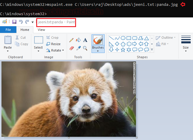193x140 pixels.
Task: Pick the Right arrow shape
Action: (135, 44)
